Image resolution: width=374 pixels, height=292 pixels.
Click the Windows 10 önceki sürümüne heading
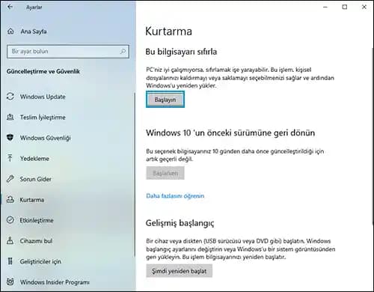click(x=230, y=133)
